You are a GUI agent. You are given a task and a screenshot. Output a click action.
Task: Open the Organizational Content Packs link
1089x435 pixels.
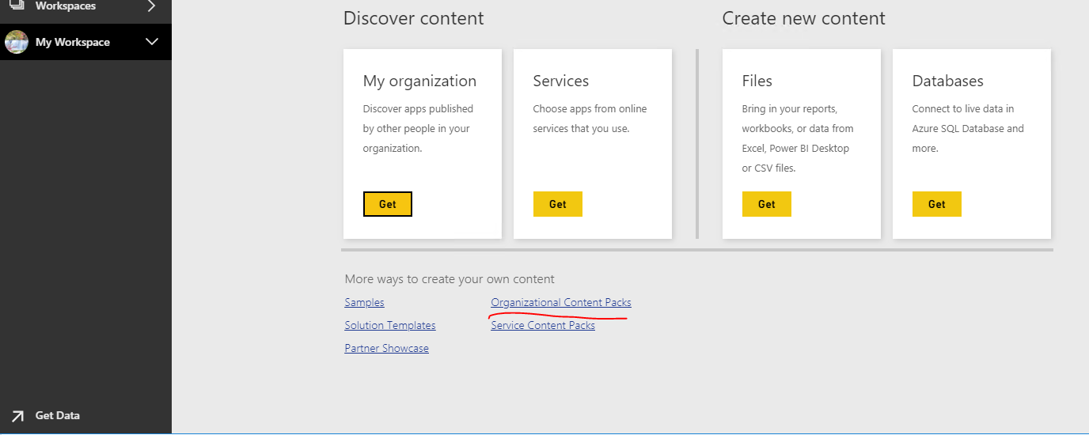(x=561, y=302)
